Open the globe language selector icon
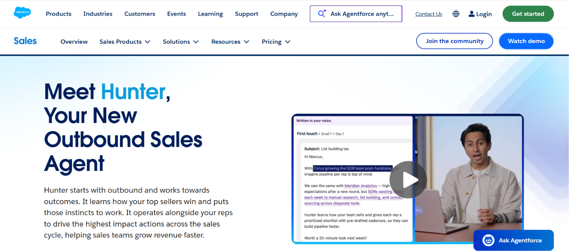 pos(456,14)
